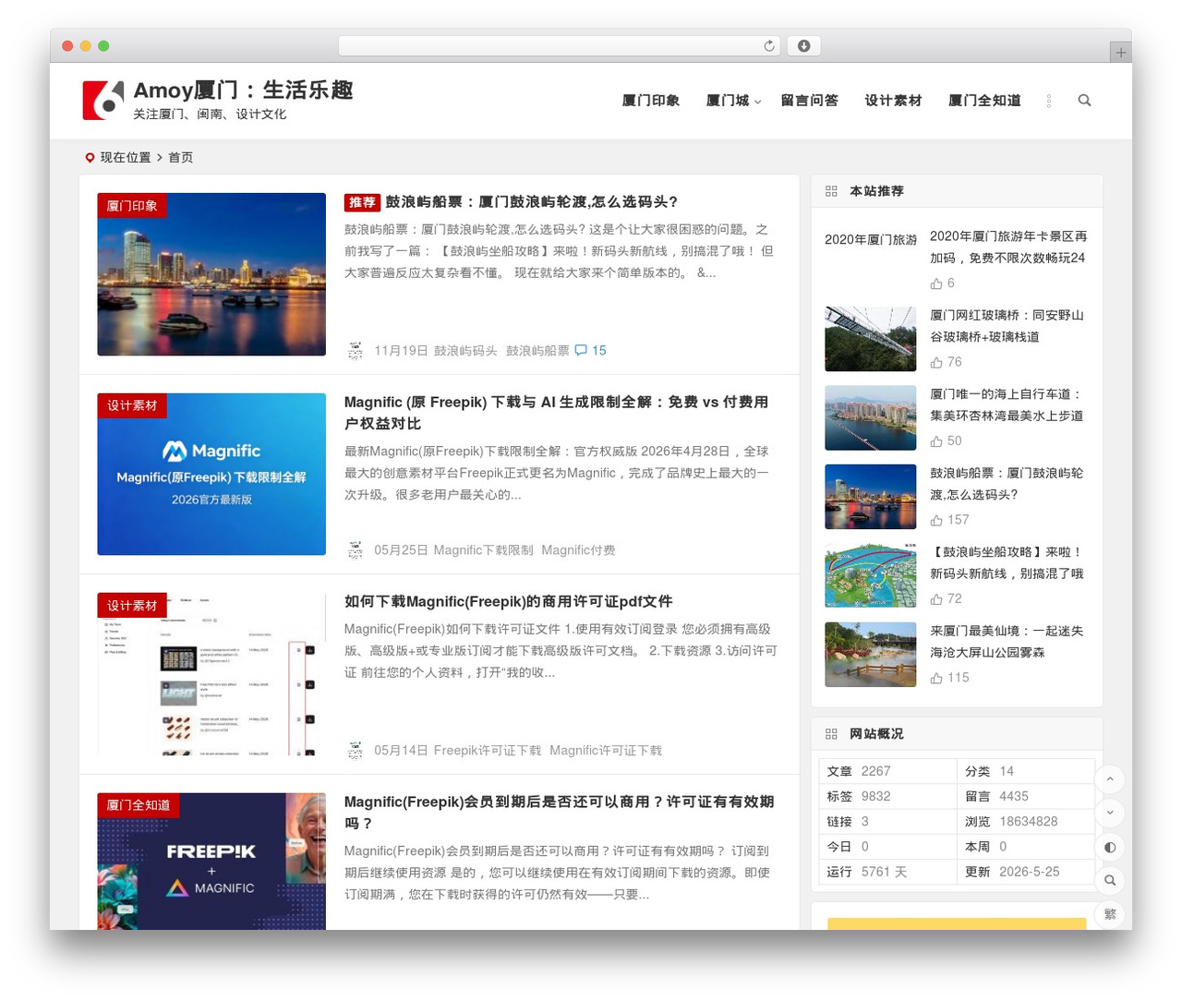1182x1001 pixels.
Task: Toggle dark mode contrast icon
Action: 1110,847
